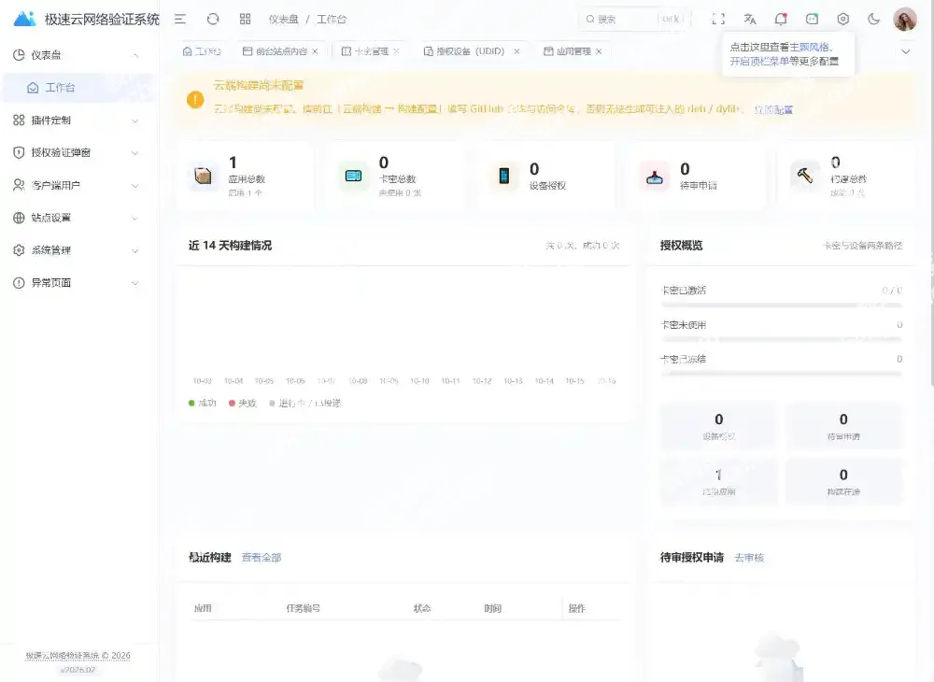934x682 pixels.
Task: Click the phone icon on 设备授权 card
Action: (x=504, y=176)
